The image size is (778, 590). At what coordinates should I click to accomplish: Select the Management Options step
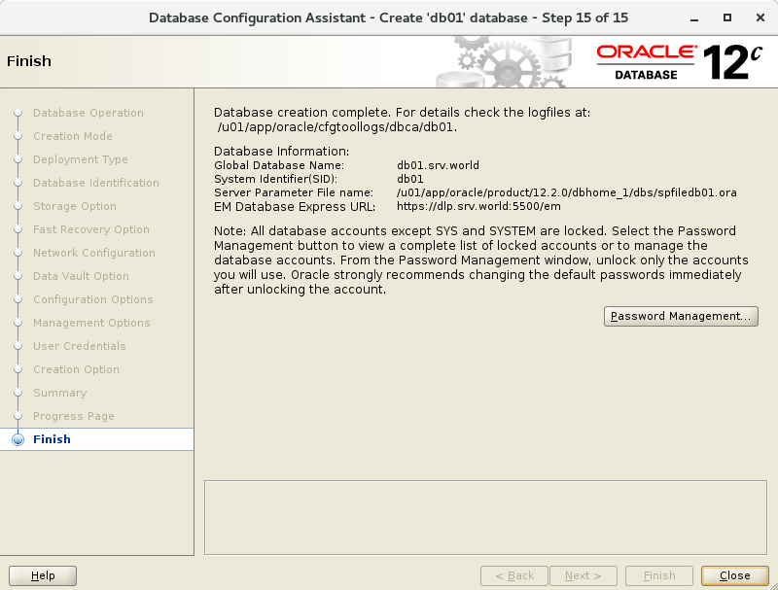click(91, 323)
